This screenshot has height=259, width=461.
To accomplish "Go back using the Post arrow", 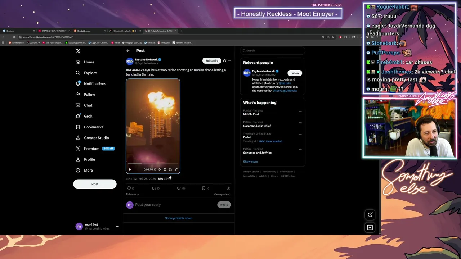I will point(128,51).
